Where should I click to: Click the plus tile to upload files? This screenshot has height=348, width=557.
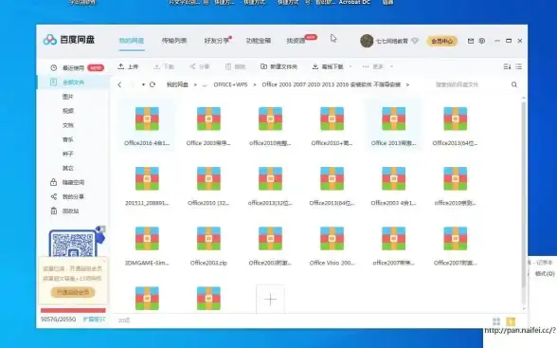[x=270, y=300]
